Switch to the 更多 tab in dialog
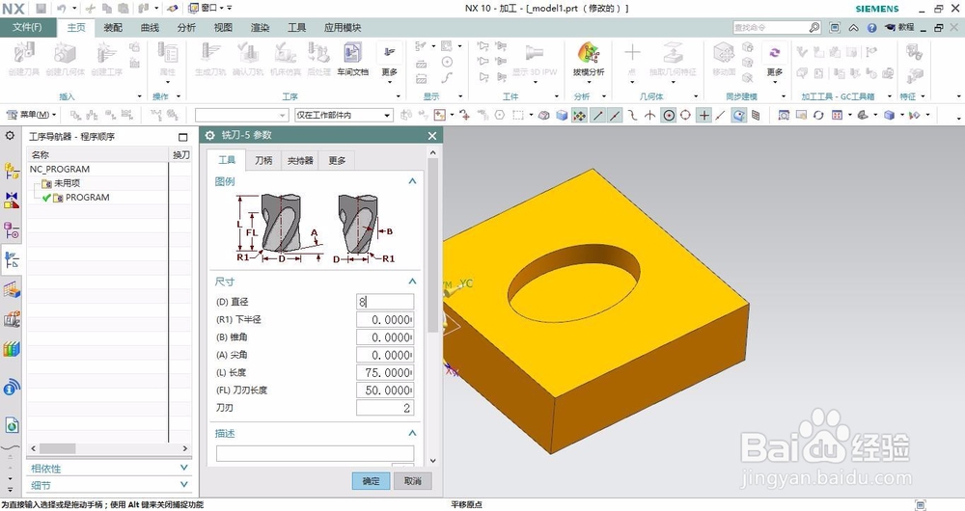The image size is (965, 511). [337, 160]
